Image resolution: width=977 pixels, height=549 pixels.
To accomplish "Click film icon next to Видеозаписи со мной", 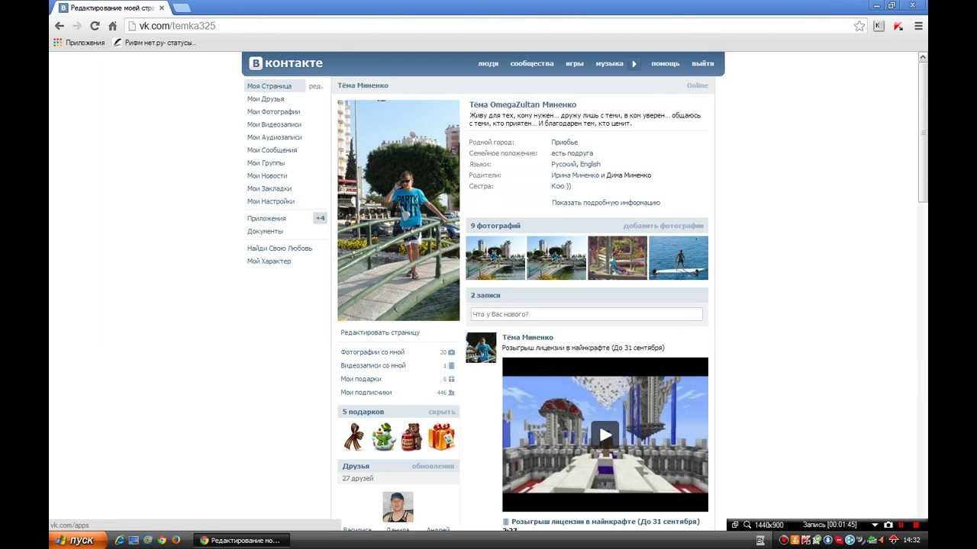I will [x=451, y=366].
